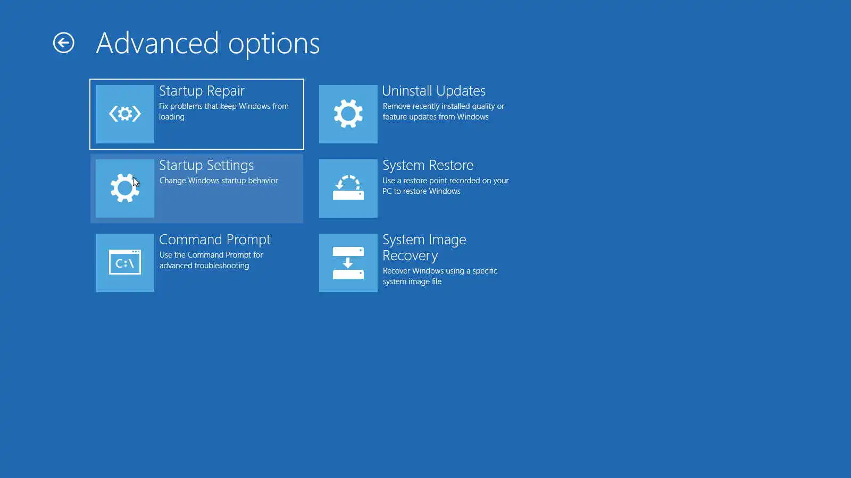The image size is (851, 478).
Task: Click 'Use a restore point recorded' description
Action: pos(446,186)
